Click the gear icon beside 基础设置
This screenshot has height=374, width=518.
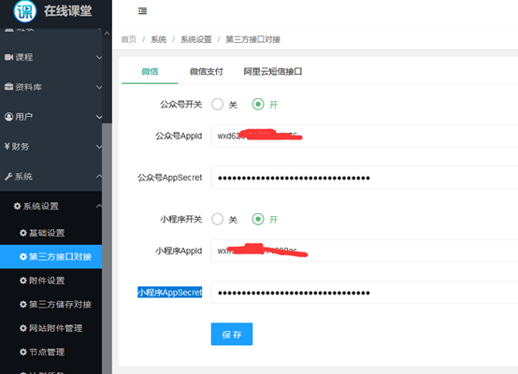[23, 233]
